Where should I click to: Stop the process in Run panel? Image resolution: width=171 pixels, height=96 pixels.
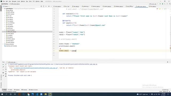[x=3, y=70]
